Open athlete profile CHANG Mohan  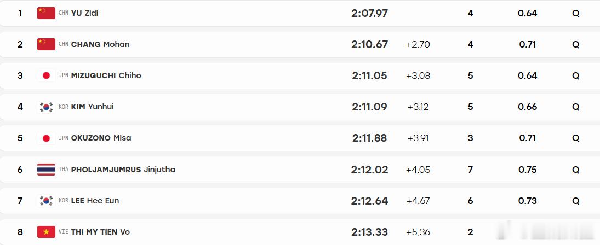(100, 44)
